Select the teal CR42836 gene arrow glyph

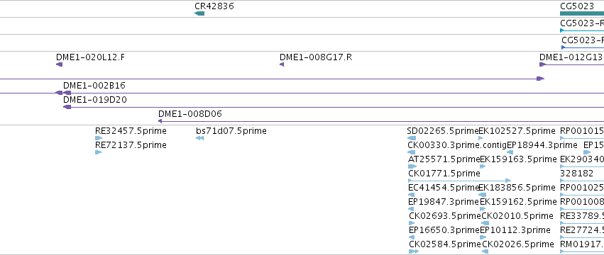(x=199, y=13)
